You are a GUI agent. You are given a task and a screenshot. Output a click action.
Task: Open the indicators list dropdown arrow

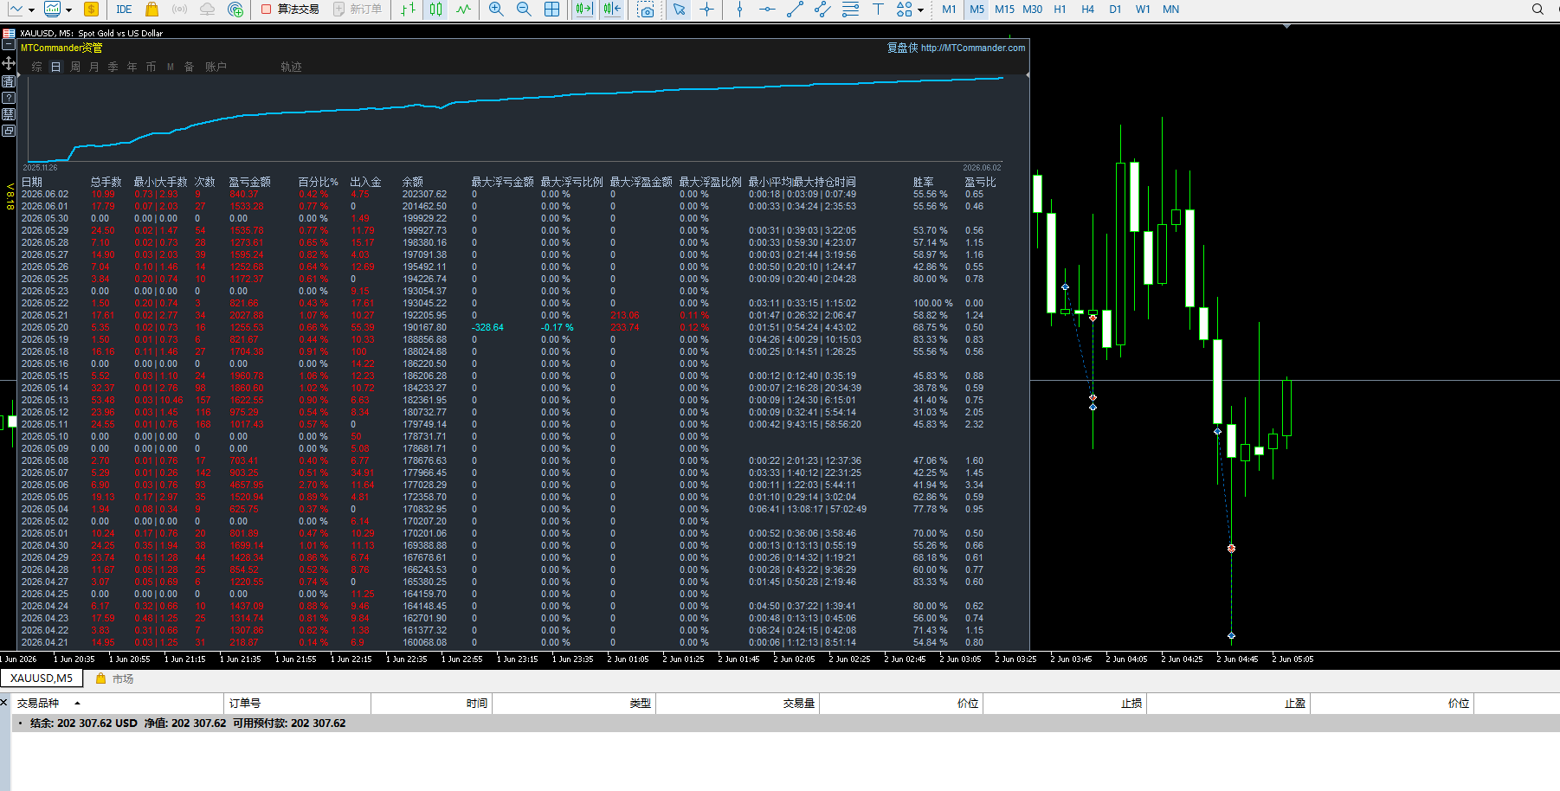(69, 10)
